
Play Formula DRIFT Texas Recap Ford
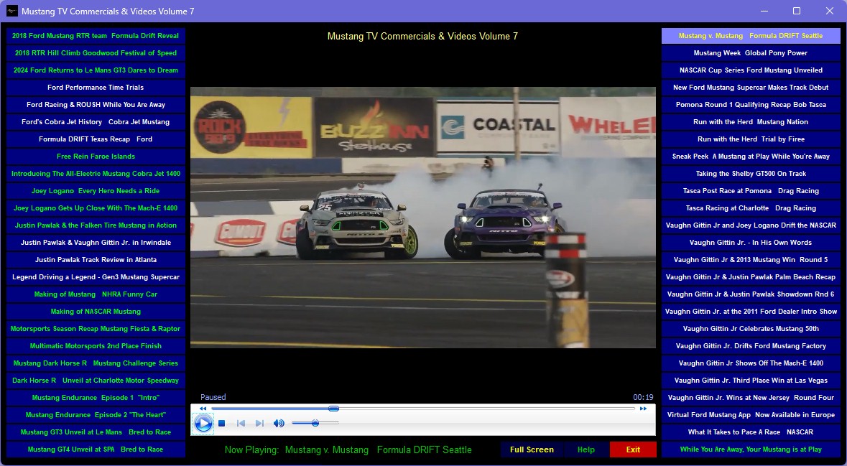point(96,139)
